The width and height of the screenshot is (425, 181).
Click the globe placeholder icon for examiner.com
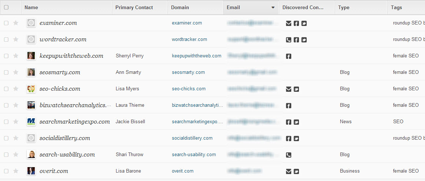tap(31, 23)
